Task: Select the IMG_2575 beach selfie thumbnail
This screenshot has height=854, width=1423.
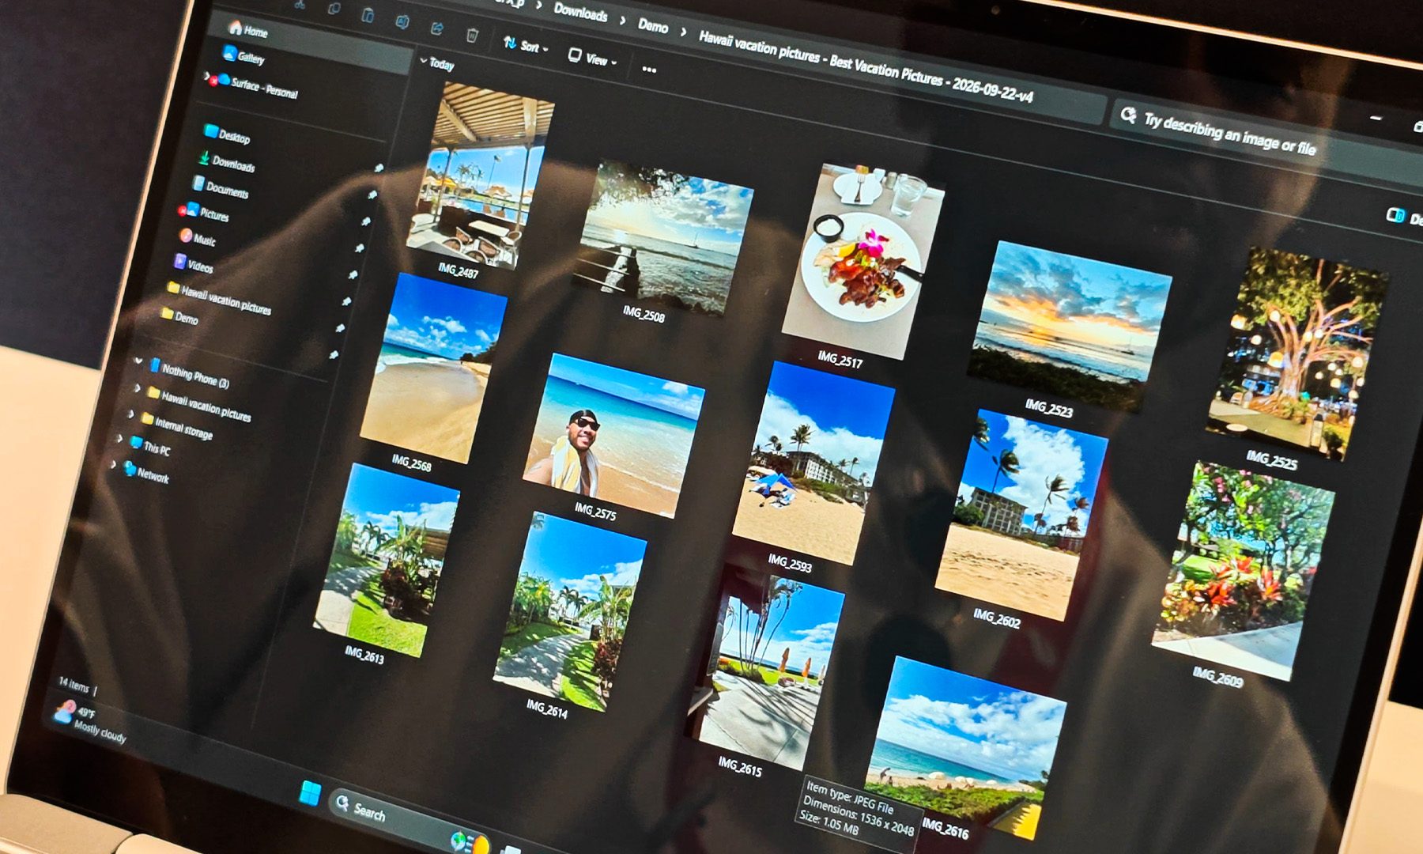Action: [x=613, y=436]
